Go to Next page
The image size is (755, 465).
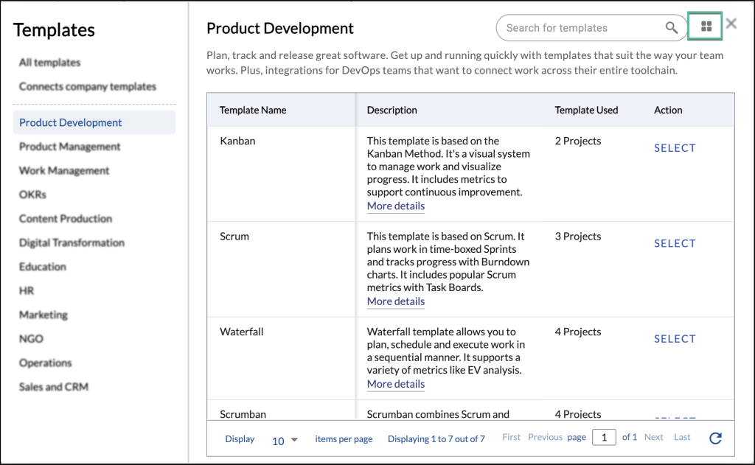653,437
